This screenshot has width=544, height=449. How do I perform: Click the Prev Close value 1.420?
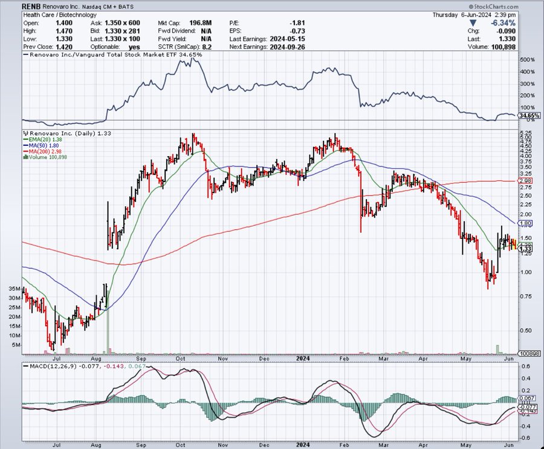pyautogui.click(x=64, y=47)
